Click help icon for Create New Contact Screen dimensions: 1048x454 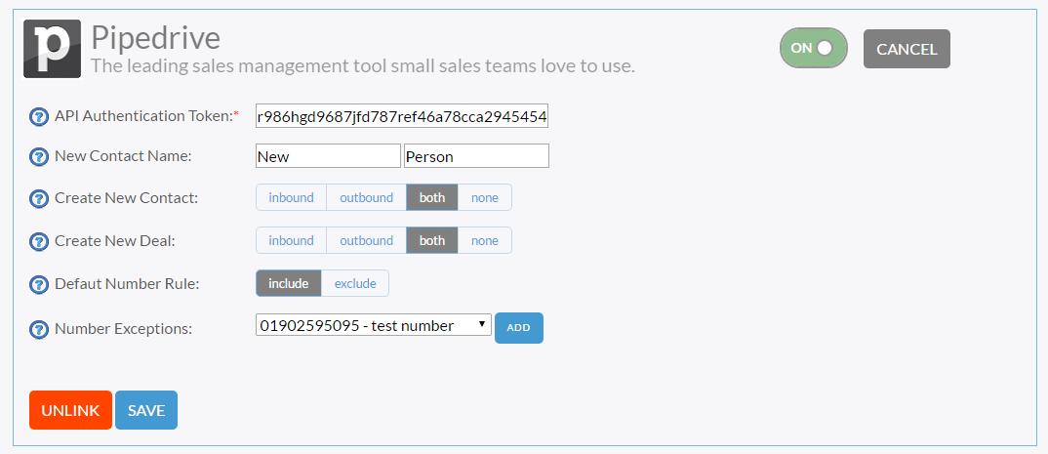(x=39, y=198)
